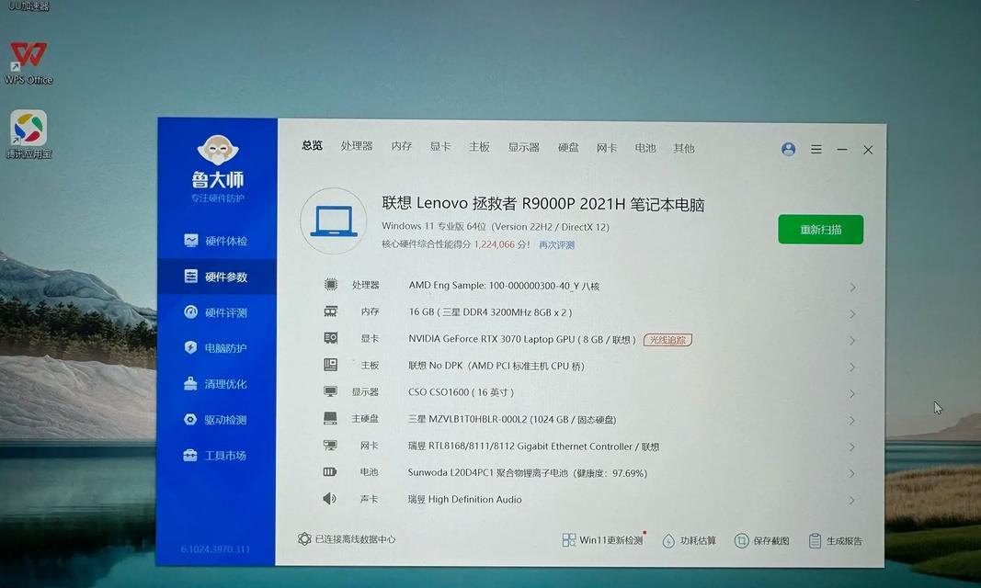Open 硬件评测 in the sidebar
The width and height of the screenshot is (981, 588).
tap(216, 311)
